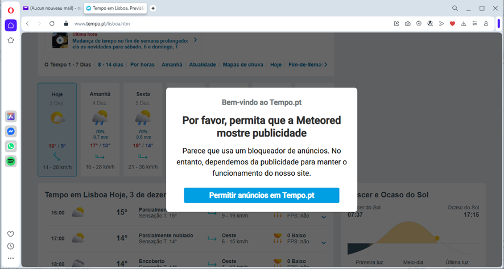Screen dimensions: 504x269
Task: Open the Opera main menu logo
Action: pos(11,11)
